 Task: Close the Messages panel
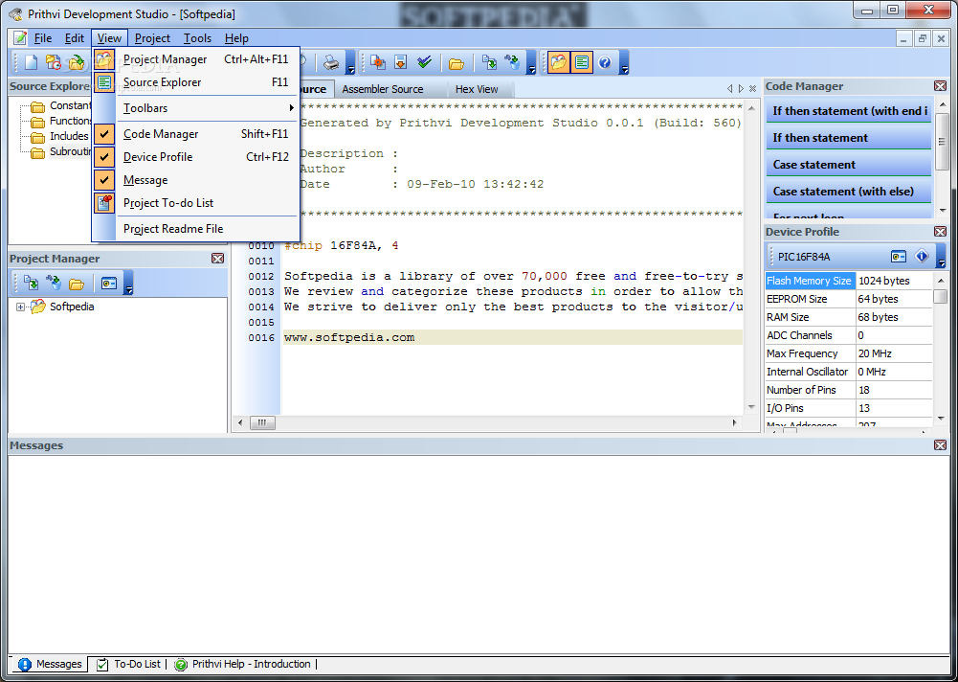940,445
